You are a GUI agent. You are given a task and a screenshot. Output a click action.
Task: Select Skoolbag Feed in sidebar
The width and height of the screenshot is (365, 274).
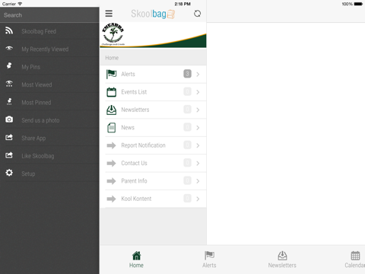point(49,31)
